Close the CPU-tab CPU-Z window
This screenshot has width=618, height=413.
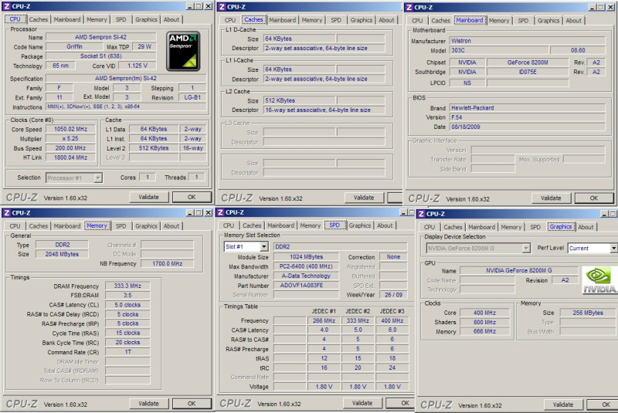[208, 6]
